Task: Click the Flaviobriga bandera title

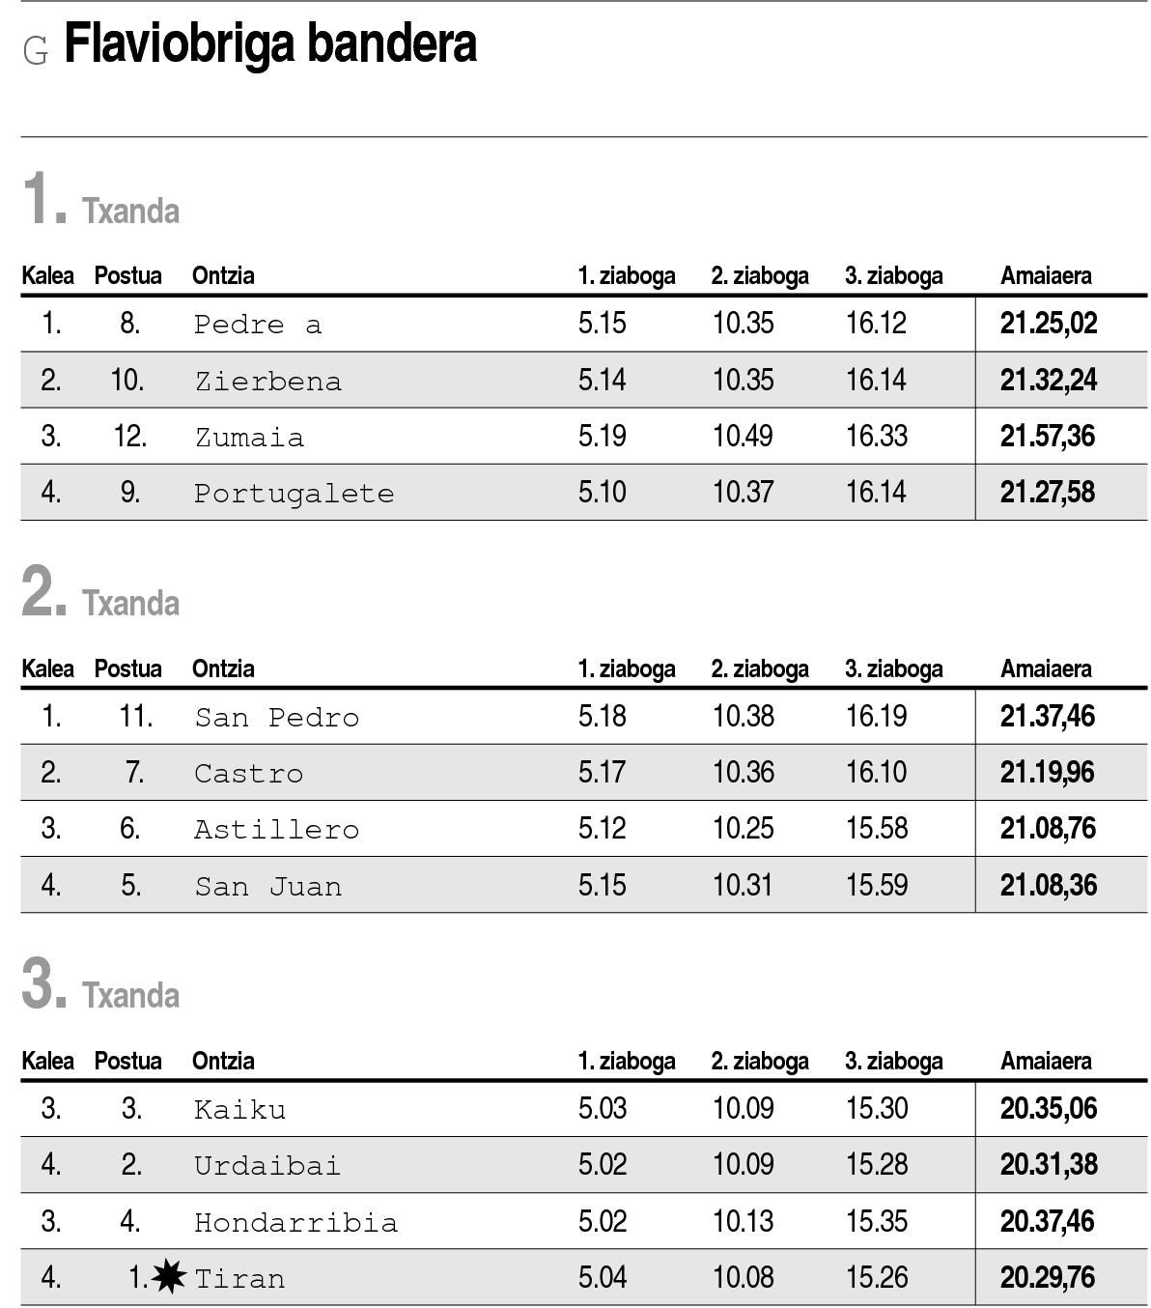Action: click(x=270, y=45)
